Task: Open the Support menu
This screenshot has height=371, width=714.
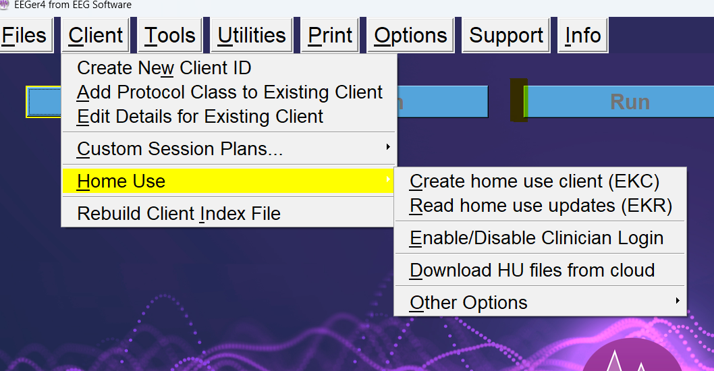Action: pos(506,35)
